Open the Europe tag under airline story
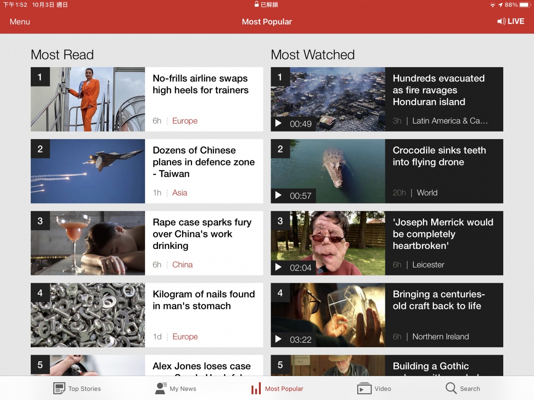Image resolution: width=534 pixels, height=400 pixels. (x=185, y=121)
